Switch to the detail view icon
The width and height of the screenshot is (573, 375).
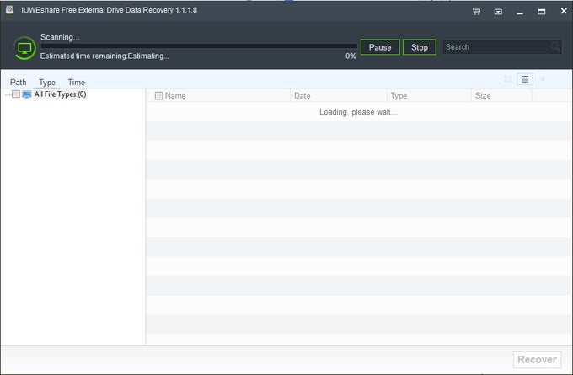coord(543,79)
